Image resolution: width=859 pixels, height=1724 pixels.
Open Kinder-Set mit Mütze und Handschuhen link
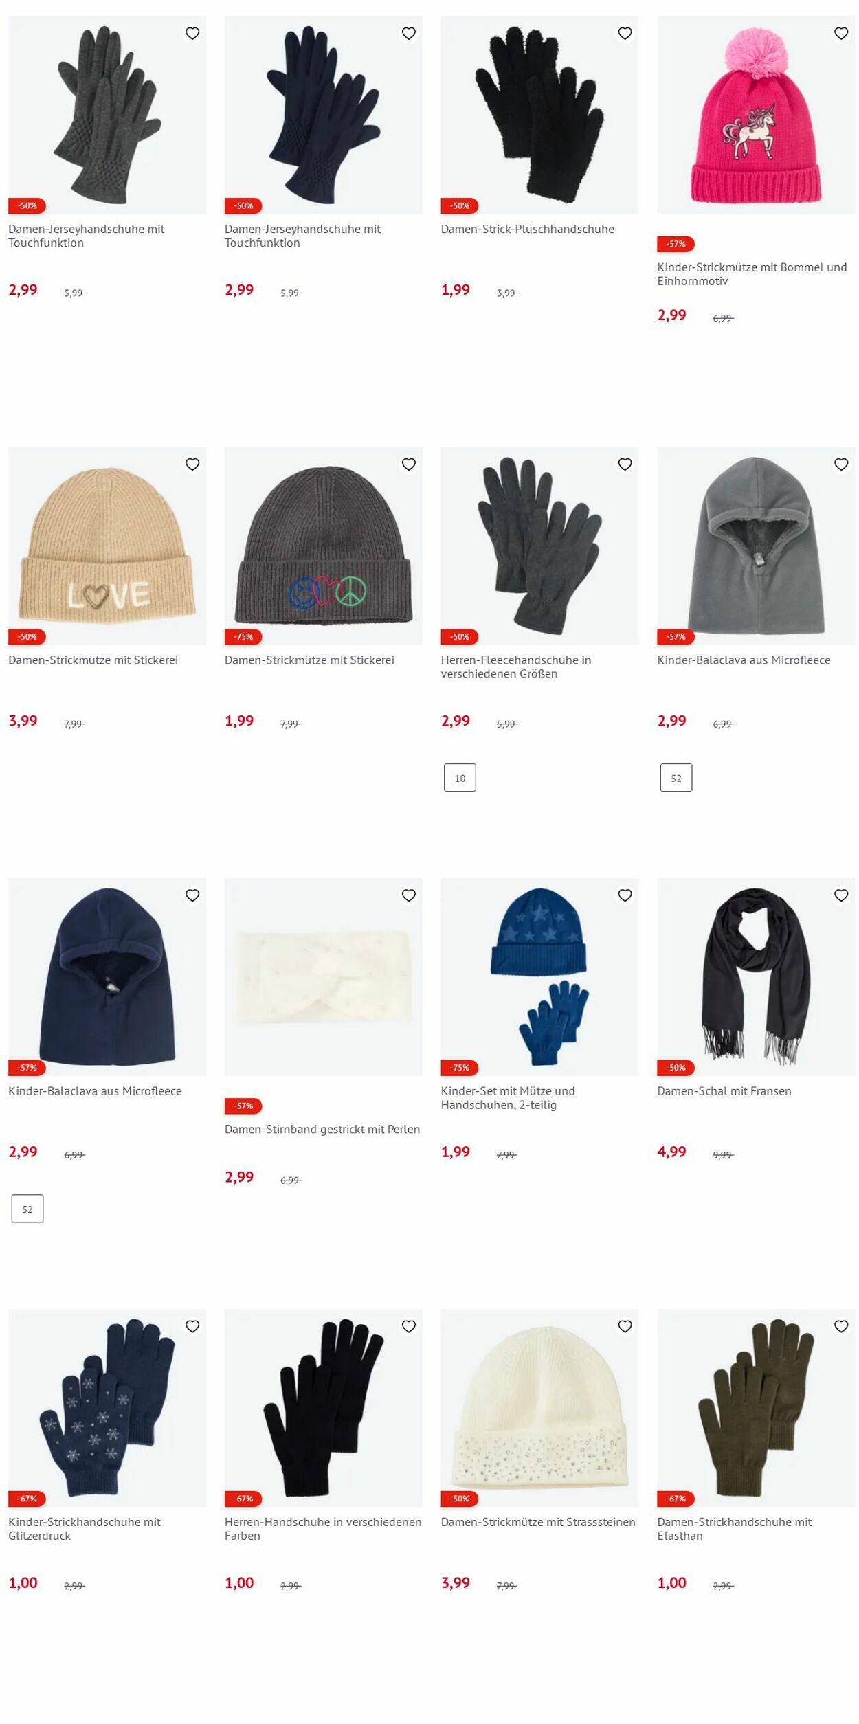[508, 1098]
